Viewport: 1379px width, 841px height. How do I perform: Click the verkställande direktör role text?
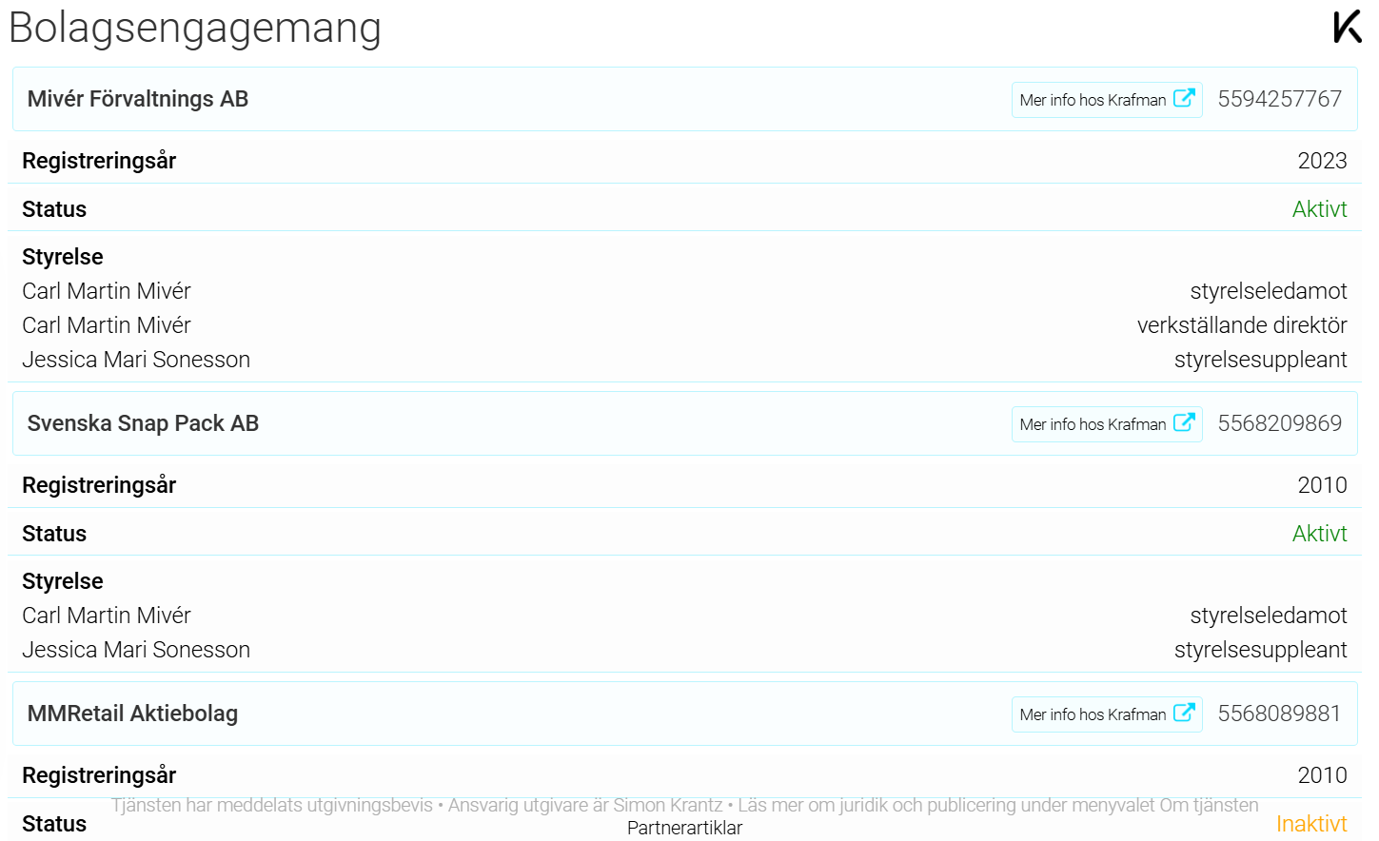point(1242,325)
